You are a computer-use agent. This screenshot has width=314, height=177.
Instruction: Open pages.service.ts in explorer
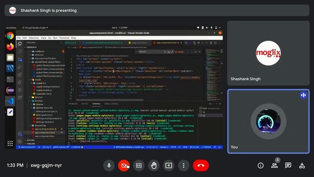tap(44, 94)
